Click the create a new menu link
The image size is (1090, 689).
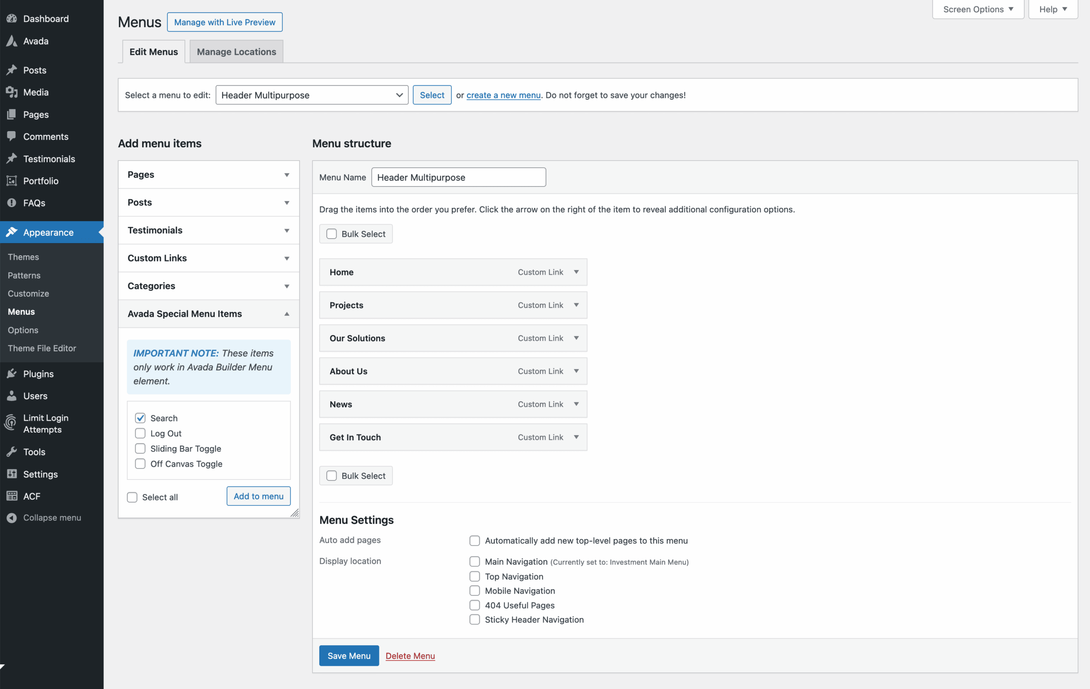click(x=503, y=95)
